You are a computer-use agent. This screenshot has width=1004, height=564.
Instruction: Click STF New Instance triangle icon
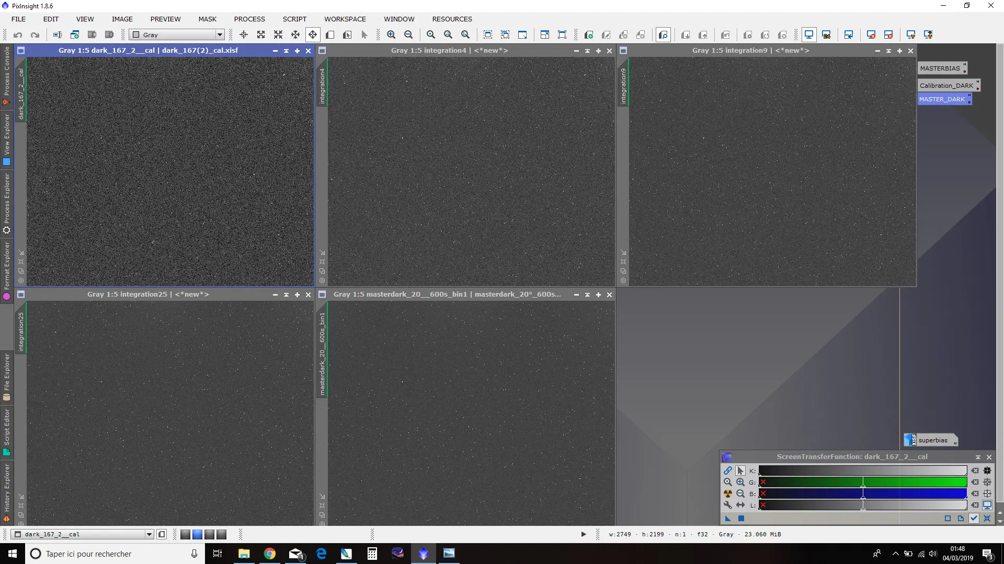pos(728,519)
